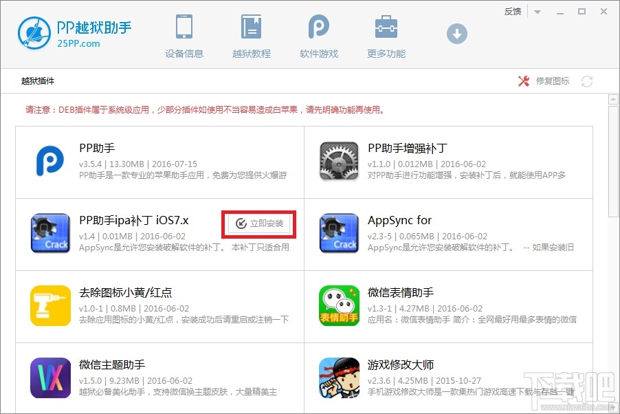The width and height of the screenshot is (620, 414).
Task: Click the refresh icon beside 修复图标
Action: point(586,81)
